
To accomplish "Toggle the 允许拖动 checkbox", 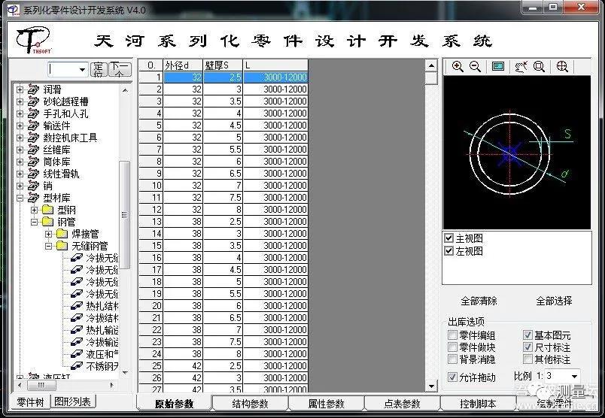I will point(452,377).
